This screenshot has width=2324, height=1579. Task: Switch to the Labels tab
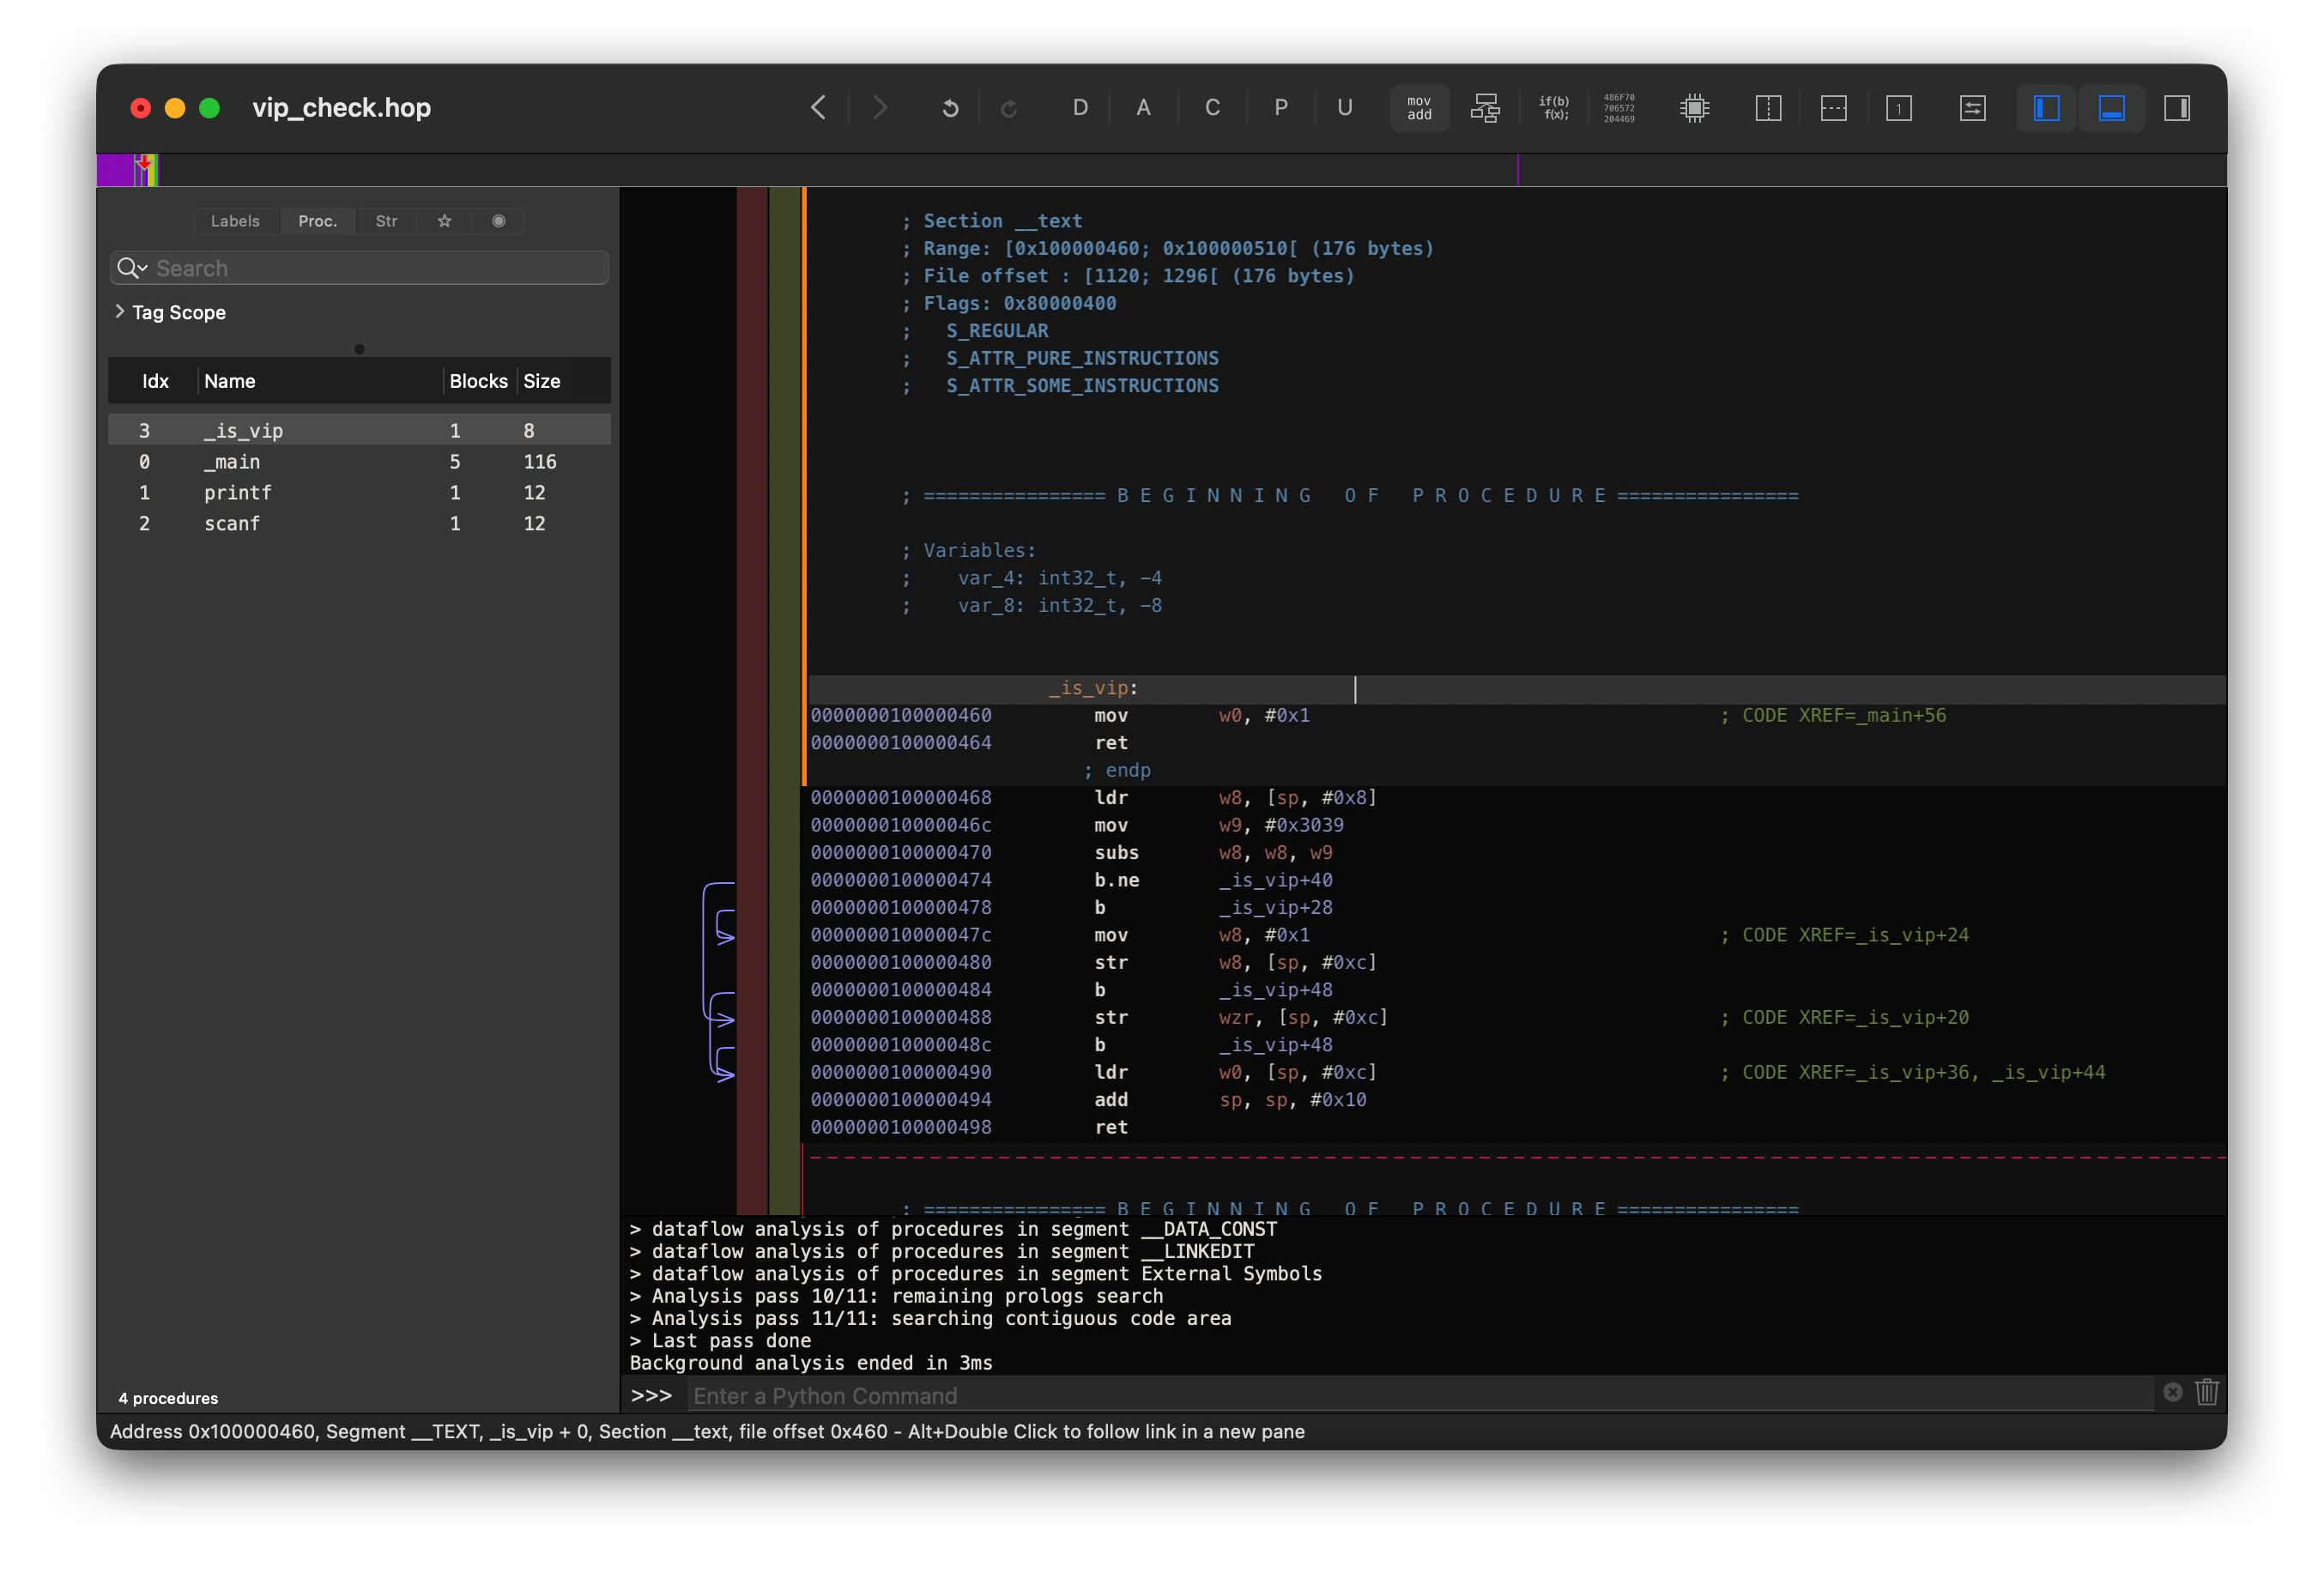(235, 221)
